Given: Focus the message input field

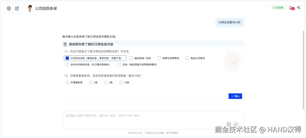Looking at the screenshot, I should click(153, 120).
